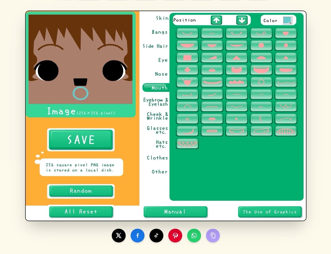Share the avatar on Pinterest

[175, 235]
